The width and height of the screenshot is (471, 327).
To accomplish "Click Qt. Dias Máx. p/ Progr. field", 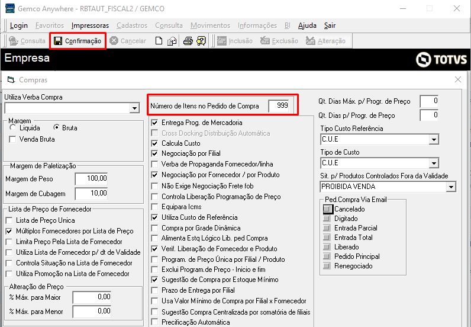I will point(429,101).
